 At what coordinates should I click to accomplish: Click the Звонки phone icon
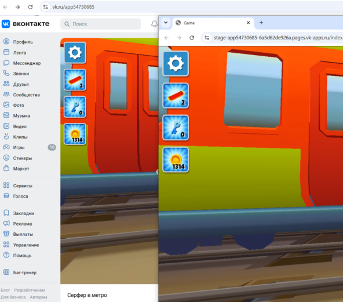click(x=6, y=73)
